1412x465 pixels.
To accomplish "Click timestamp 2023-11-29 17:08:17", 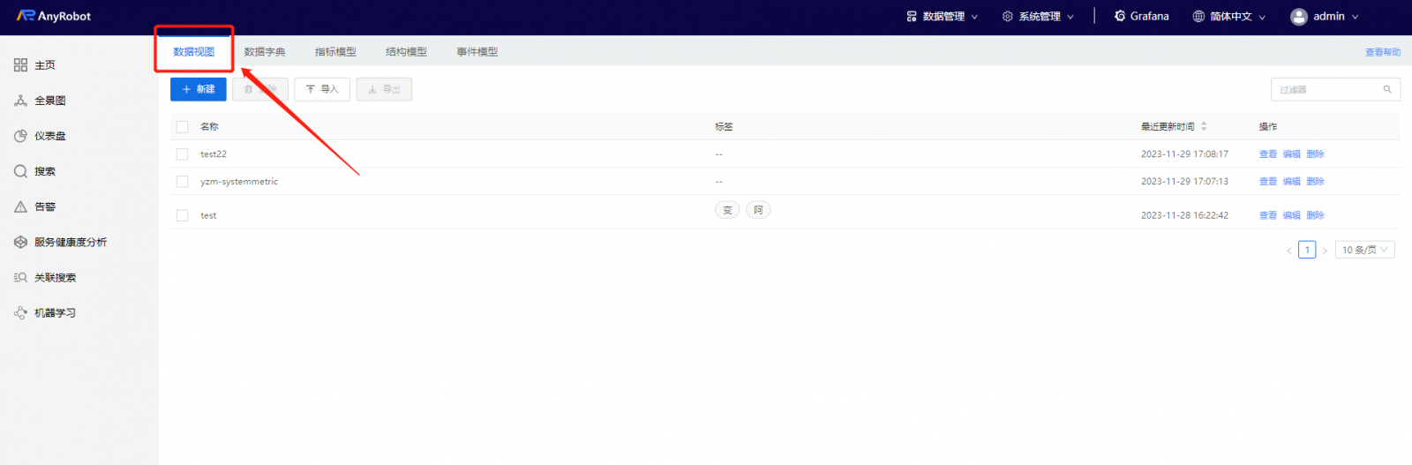I will pyautogui.click(x=1184, y=154).
